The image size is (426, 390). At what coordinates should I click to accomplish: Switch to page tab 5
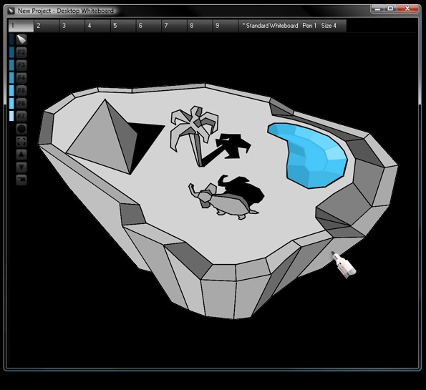123,26
